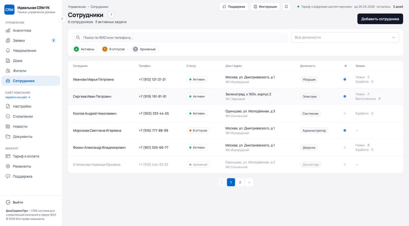409x226 pixels.
Task: Open employee Морозова Светлана Игоревна
Action: [x=97, y=130]
